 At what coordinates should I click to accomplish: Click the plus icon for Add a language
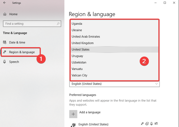click(73, 114)
